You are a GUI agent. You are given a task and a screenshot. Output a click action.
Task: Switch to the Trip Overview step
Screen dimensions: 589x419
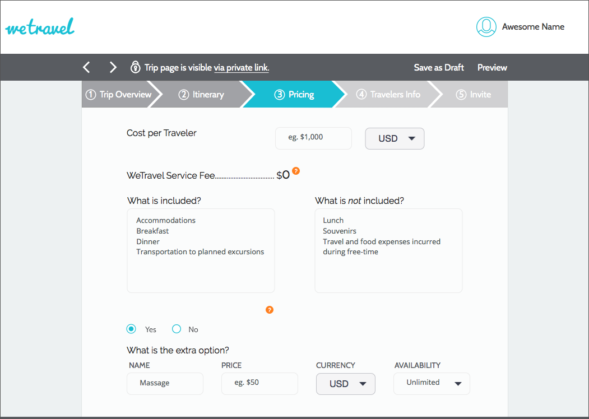tap(119, 95)
